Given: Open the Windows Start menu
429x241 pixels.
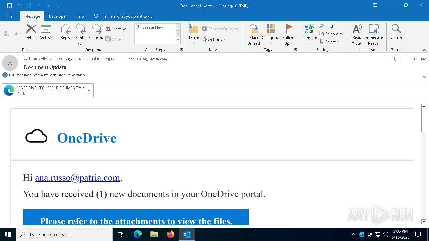Looking at the screenshot, I should [8, 234].
